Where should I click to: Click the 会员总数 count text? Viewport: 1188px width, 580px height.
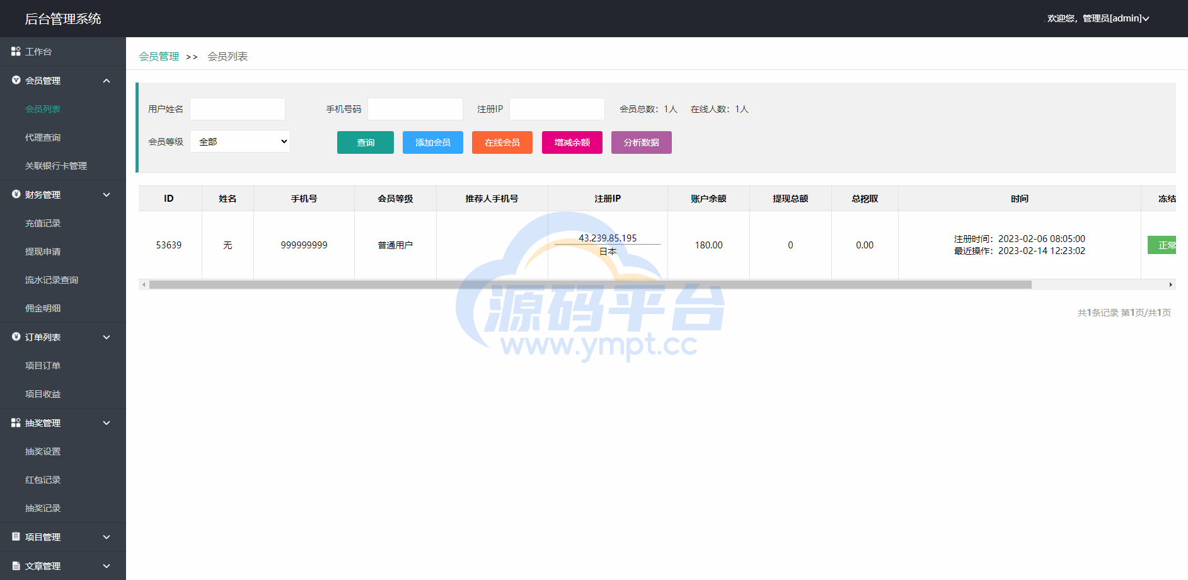click(x=649, y=109)
